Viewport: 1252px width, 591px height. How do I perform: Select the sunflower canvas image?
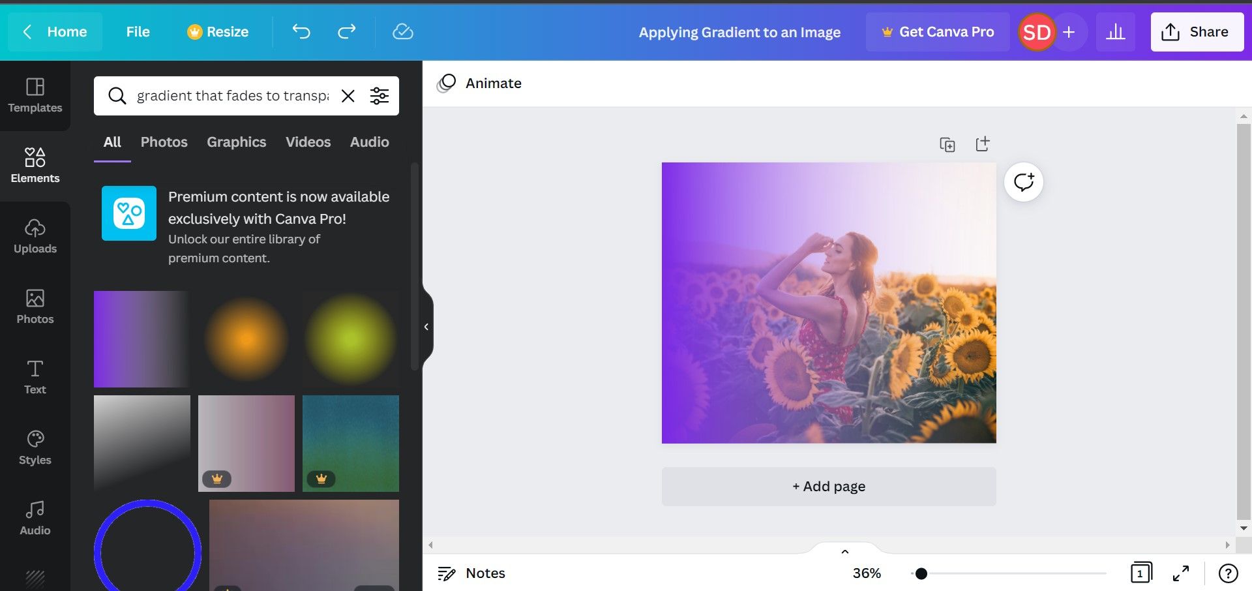[x=829, y=303]
